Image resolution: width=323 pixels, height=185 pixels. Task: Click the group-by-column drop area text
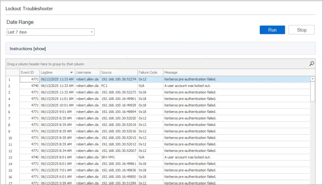[x=45, y=64]
